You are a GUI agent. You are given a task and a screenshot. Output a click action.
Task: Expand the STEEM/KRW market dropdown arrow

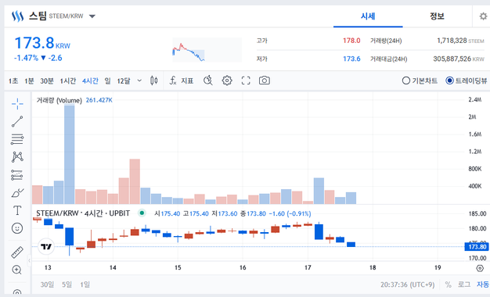coord(92,16)
